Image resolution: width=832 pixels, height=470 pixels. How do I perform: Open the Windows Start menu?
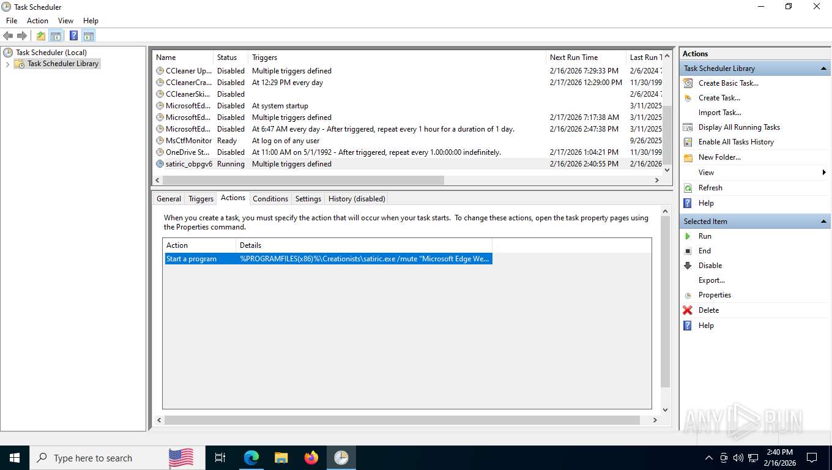tap(14, 458)
